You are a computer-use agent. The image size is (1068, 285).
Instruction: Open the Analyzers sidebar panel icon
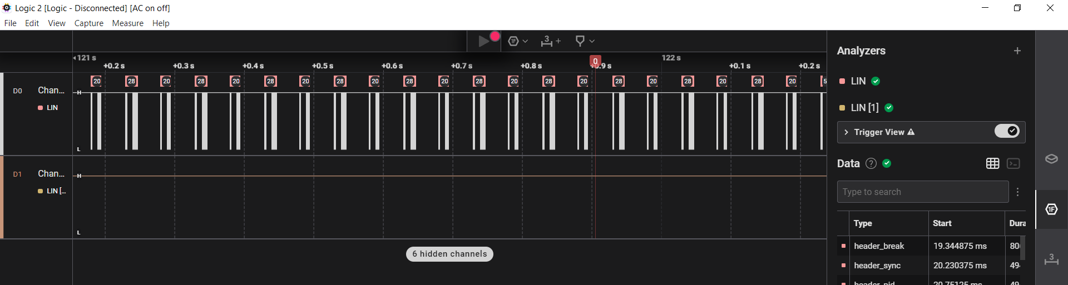(1051, 209)
